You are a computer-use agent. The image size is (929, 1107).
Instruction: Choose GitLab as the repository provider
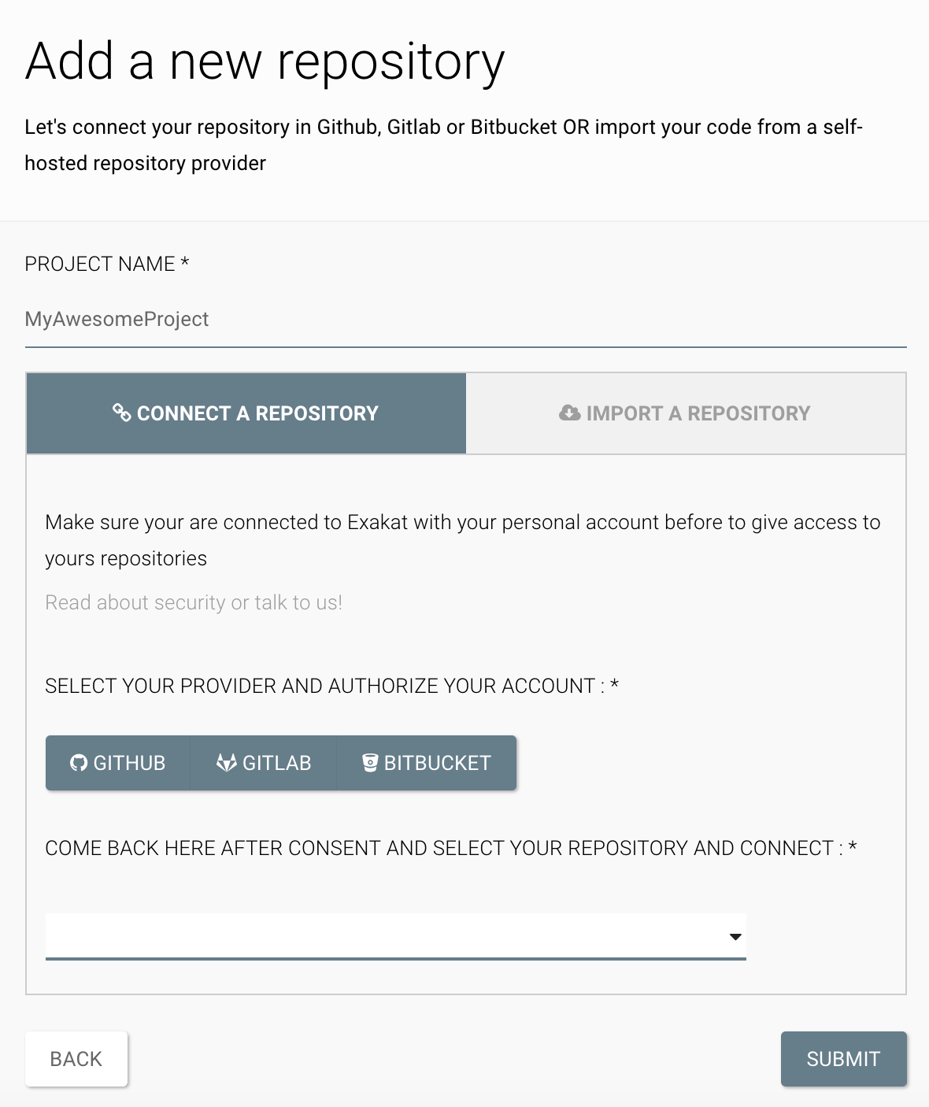coord(264,763)
